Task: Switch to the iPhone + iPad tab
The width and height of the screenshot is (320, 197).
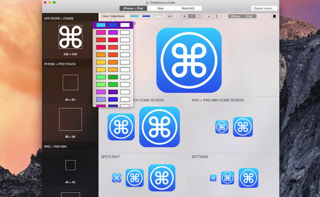Action: click(133, 8)
